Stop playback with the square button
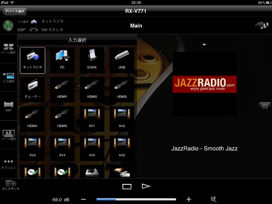The image size is (272, 204). (127, 187)
